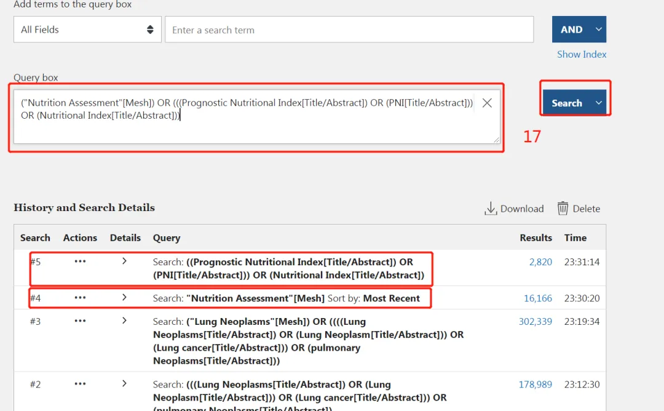Viewport: 664px width, 411px height.
Task: Open the 2,820 results link
Action: coord(540,262)
